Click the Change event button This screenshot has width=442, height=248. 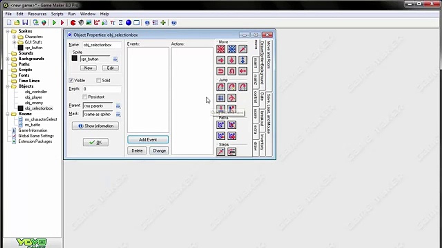[159, 151]
